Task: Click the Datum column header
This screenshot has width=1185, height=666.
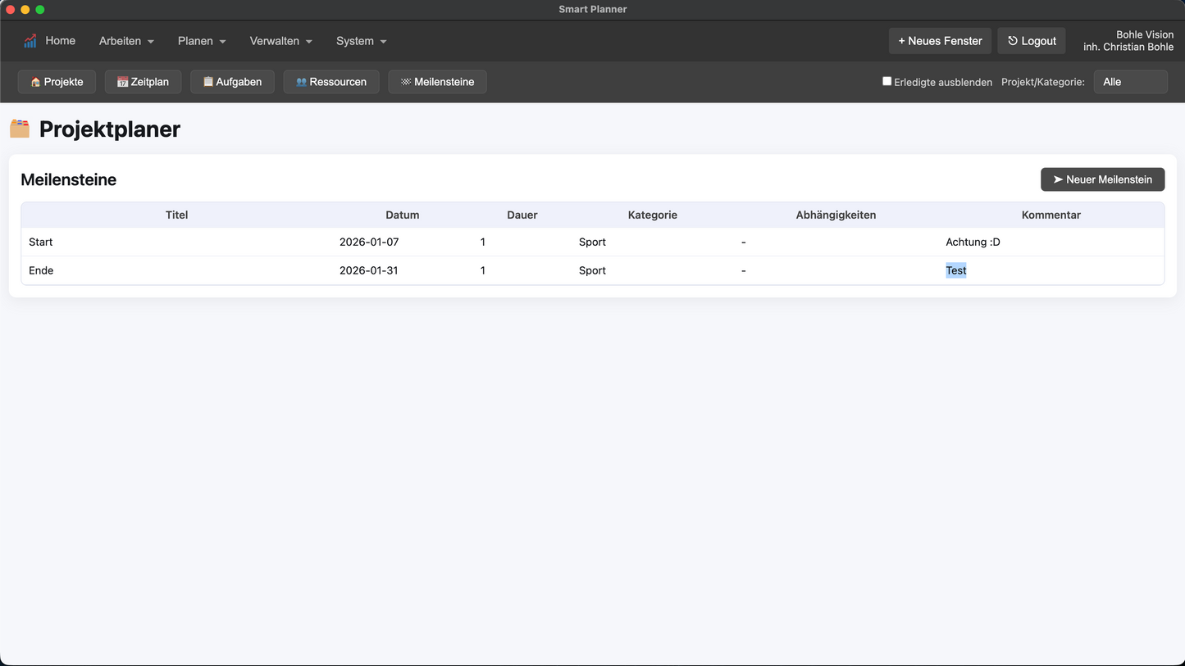Action: (x=402, y=215)
